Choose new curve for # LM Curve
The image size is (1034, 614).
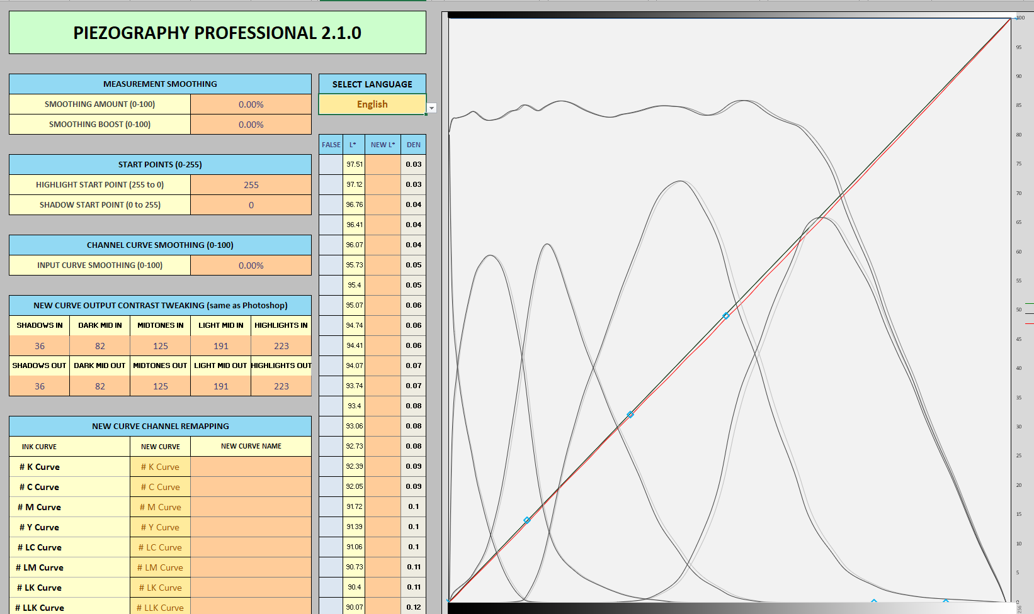(161, 567)
